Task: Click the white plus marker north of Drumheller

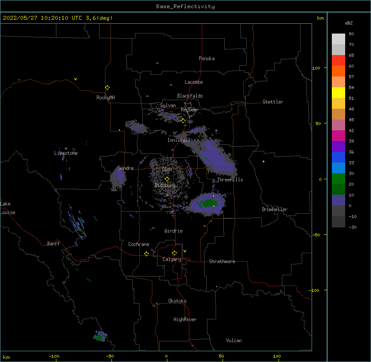Action: [x=263, y=161]
